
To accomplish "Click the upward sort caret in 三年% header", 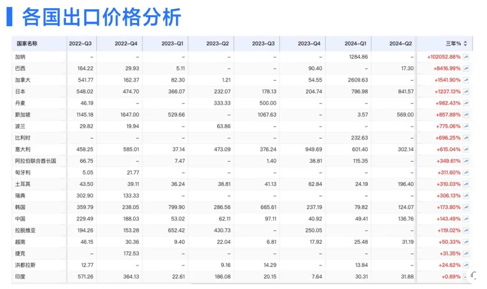I will [465, 42].
